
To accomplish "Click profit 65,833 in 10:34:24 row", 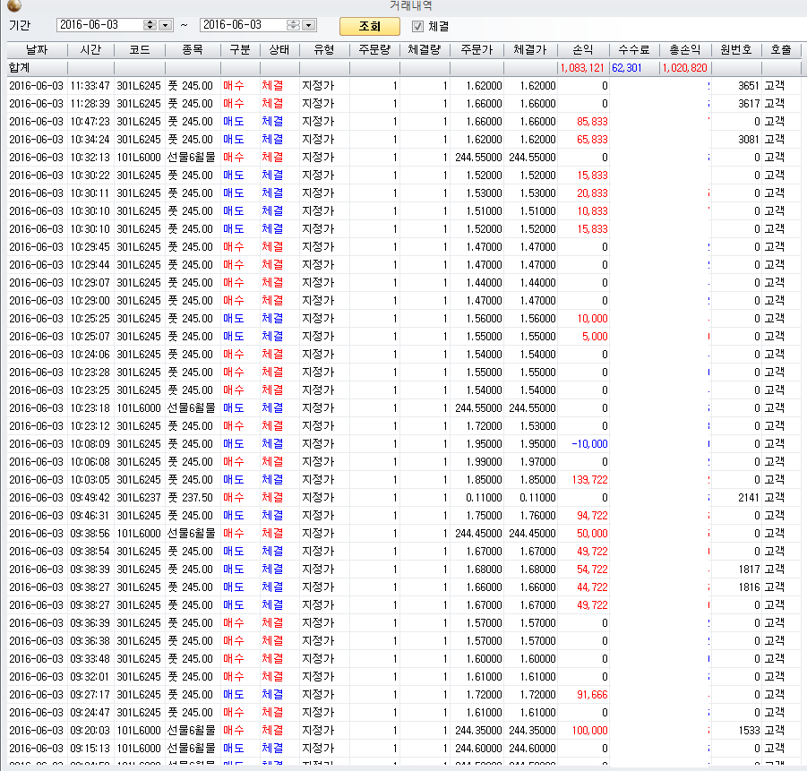I will (592, 140).
